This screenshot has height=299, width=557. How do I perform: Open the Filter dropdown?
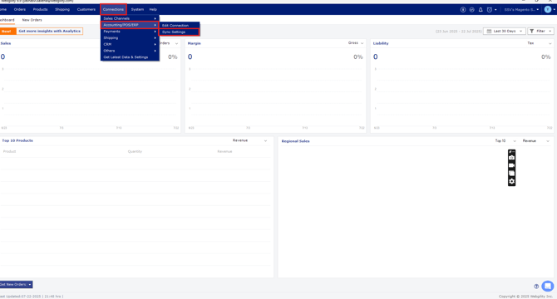tap(540, 32)
